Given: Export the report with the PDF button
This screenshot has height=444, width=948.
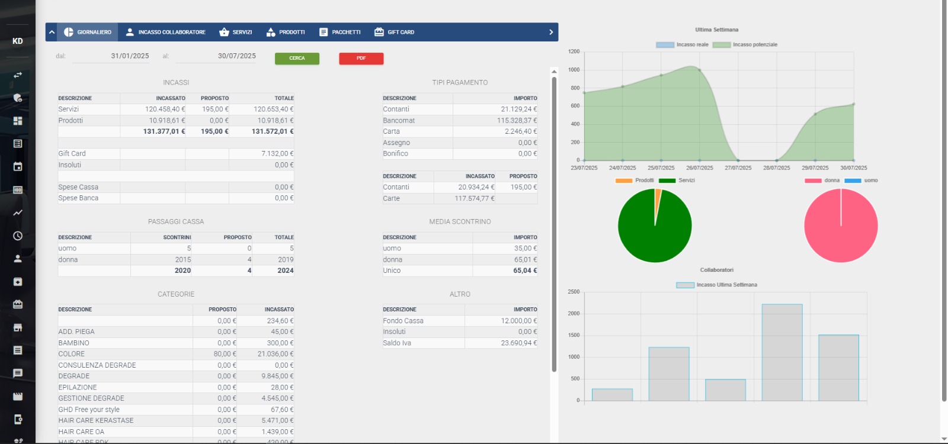Looking at the screenshot, I should (361, 59).
